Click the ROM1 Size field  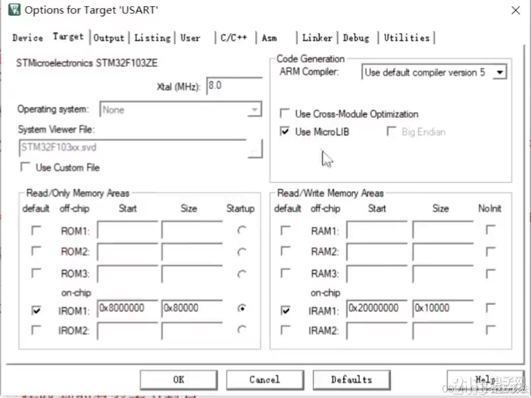click(192, 230)
